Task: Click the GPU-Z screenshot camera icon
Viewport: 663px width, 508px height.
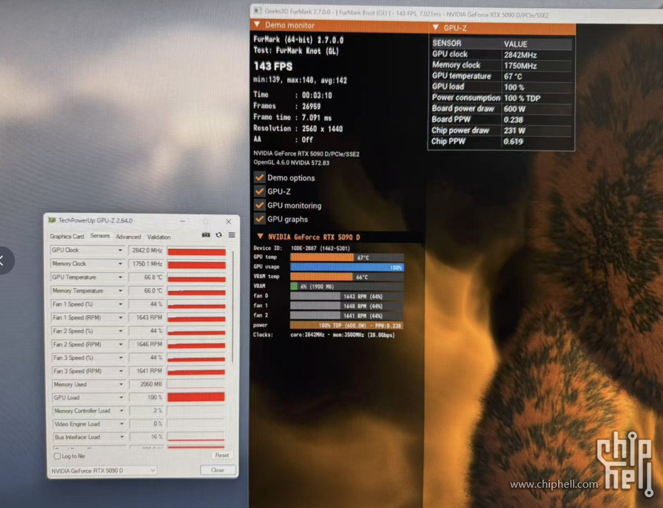Action: pyautogui.click(x=206, y=235)
